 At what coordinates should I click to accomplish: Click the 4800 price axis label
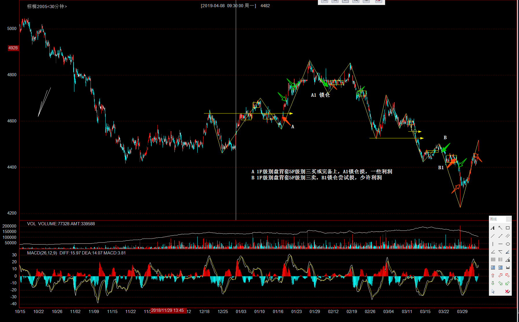12,75
